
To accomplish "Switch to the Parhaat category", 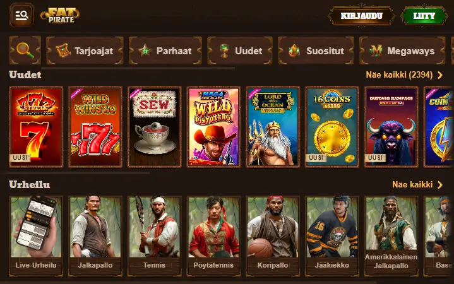I will (165, 50).
